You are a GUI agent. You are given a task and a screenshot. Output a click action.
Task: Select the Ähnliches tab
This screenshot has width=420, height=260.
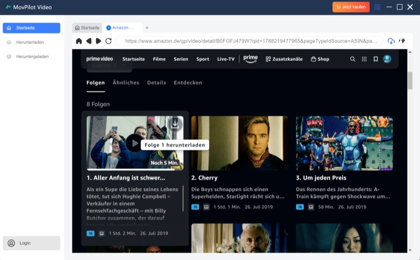pyautogui.click(x=126, y=83)
